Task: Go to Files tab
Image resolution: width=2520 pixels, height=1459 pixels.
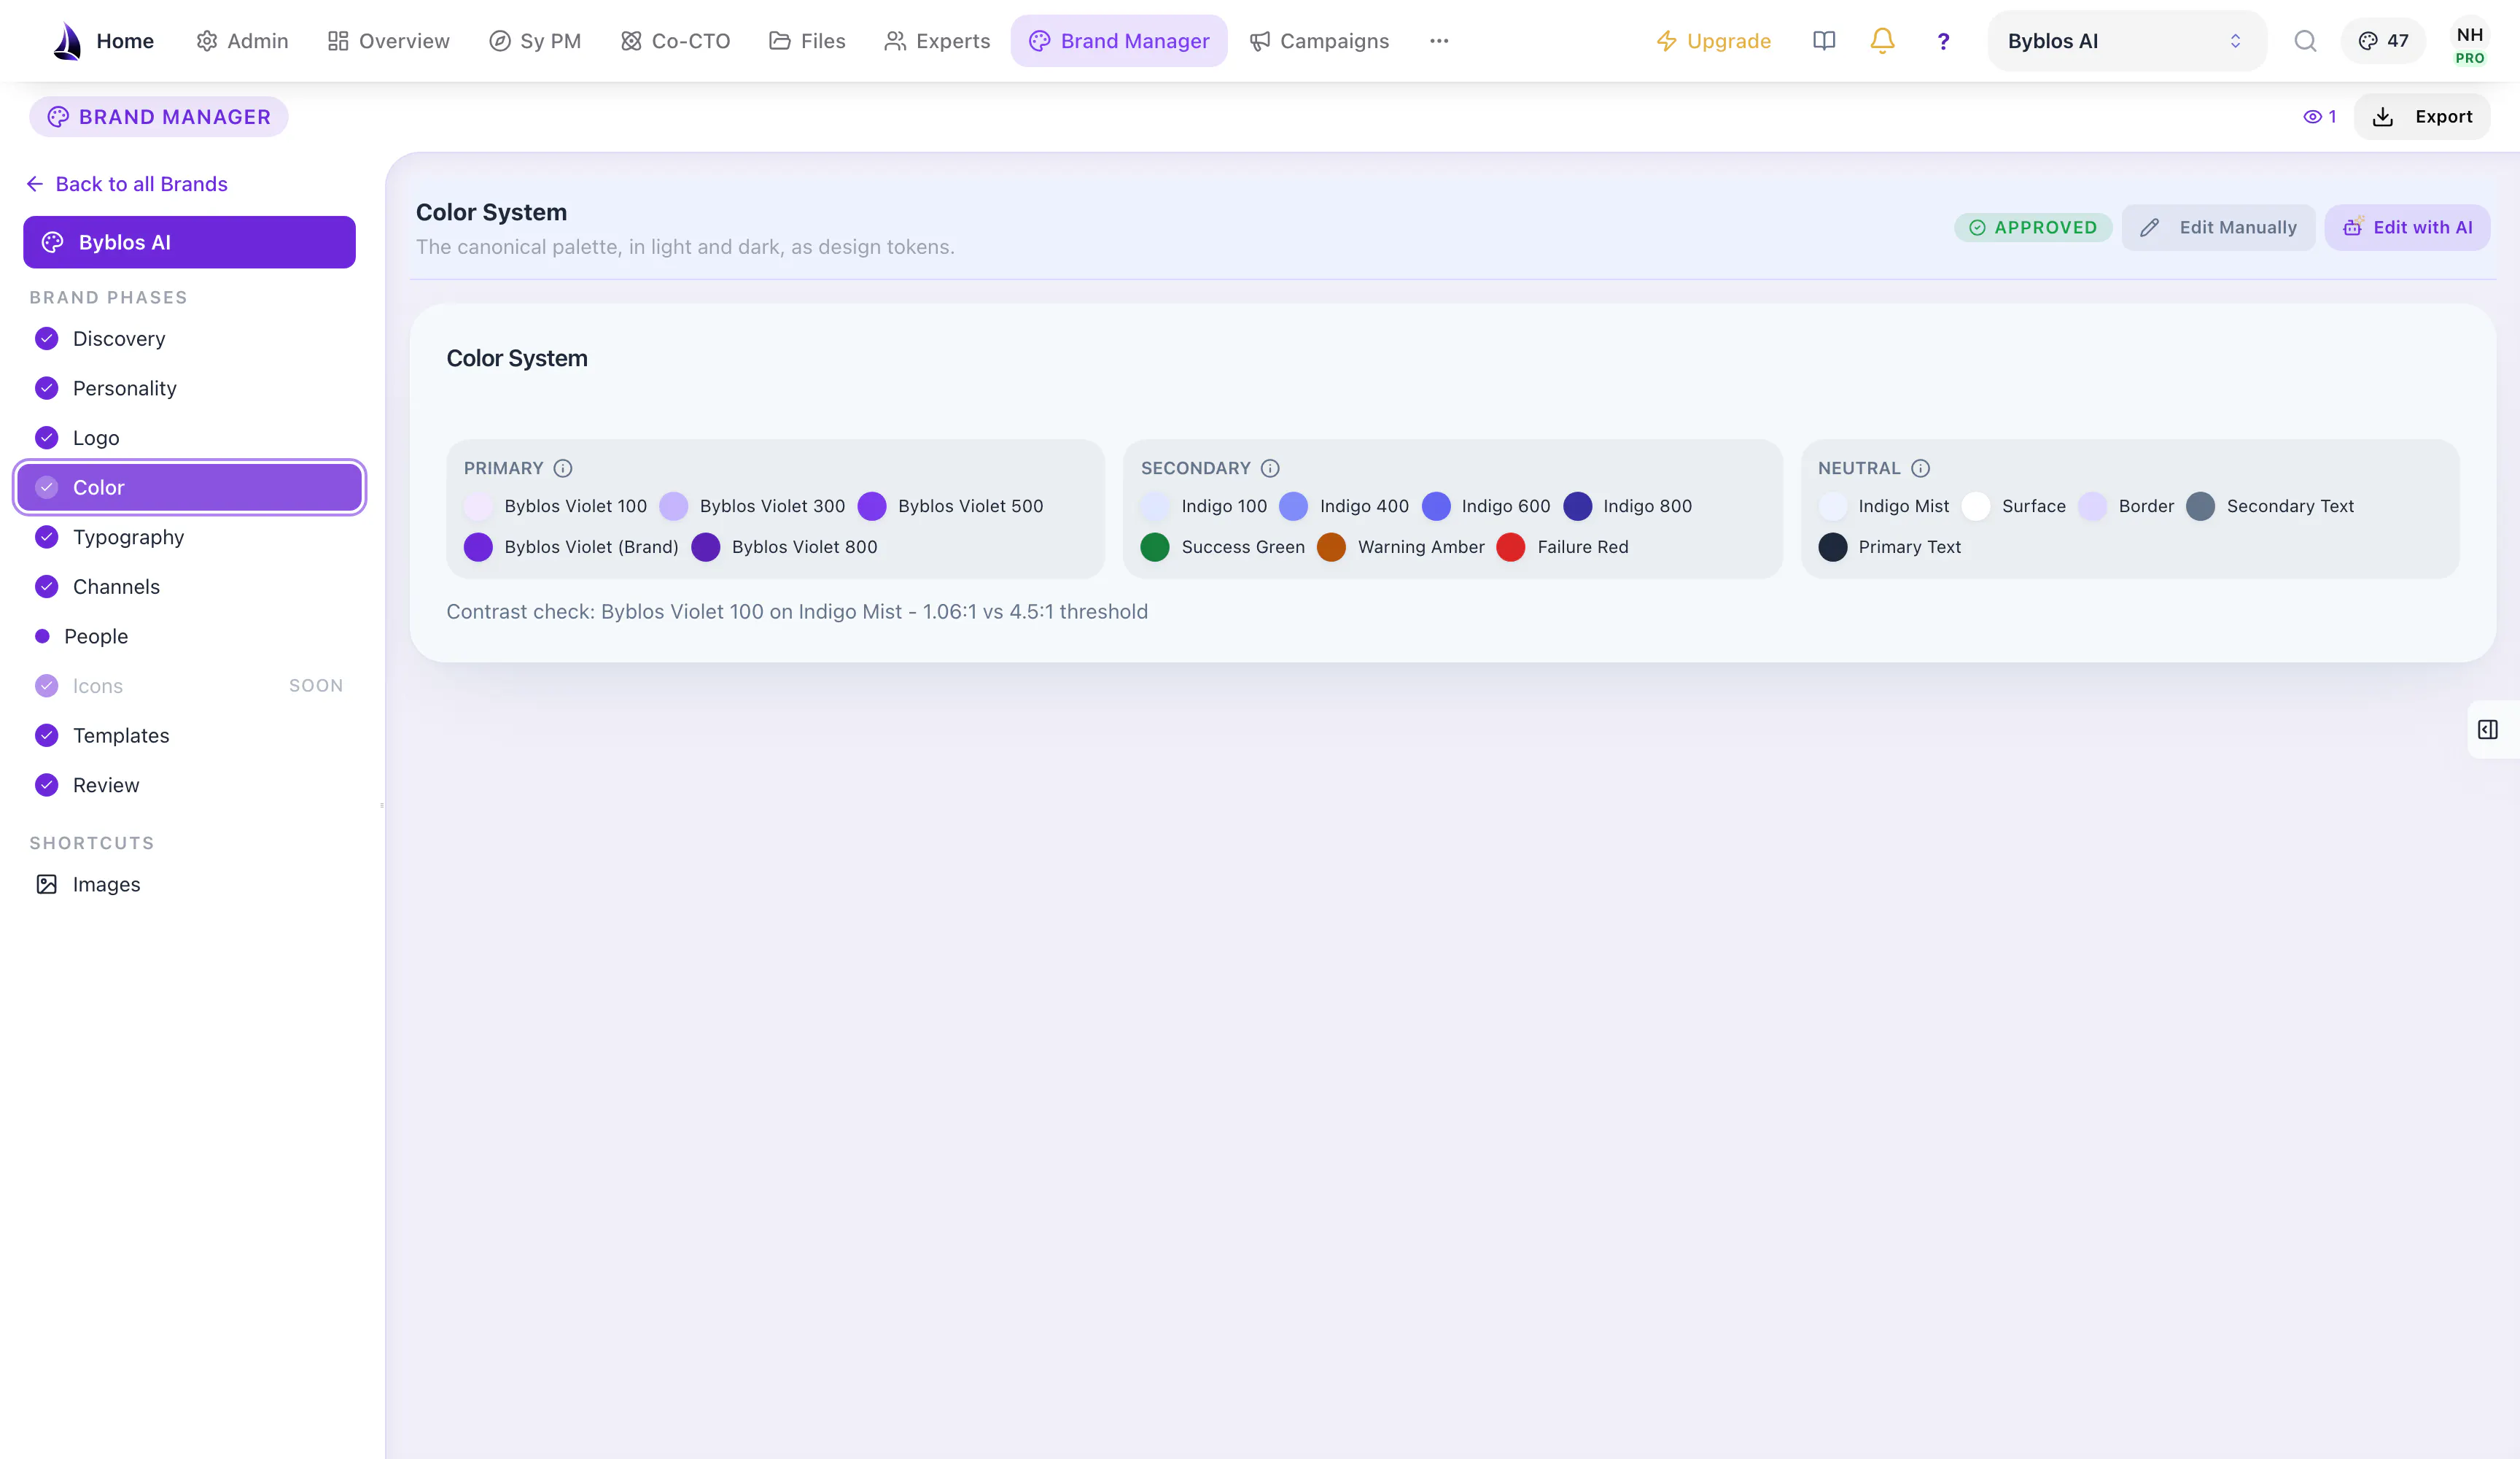Action: pyautogui.click(x=807, y=41)
